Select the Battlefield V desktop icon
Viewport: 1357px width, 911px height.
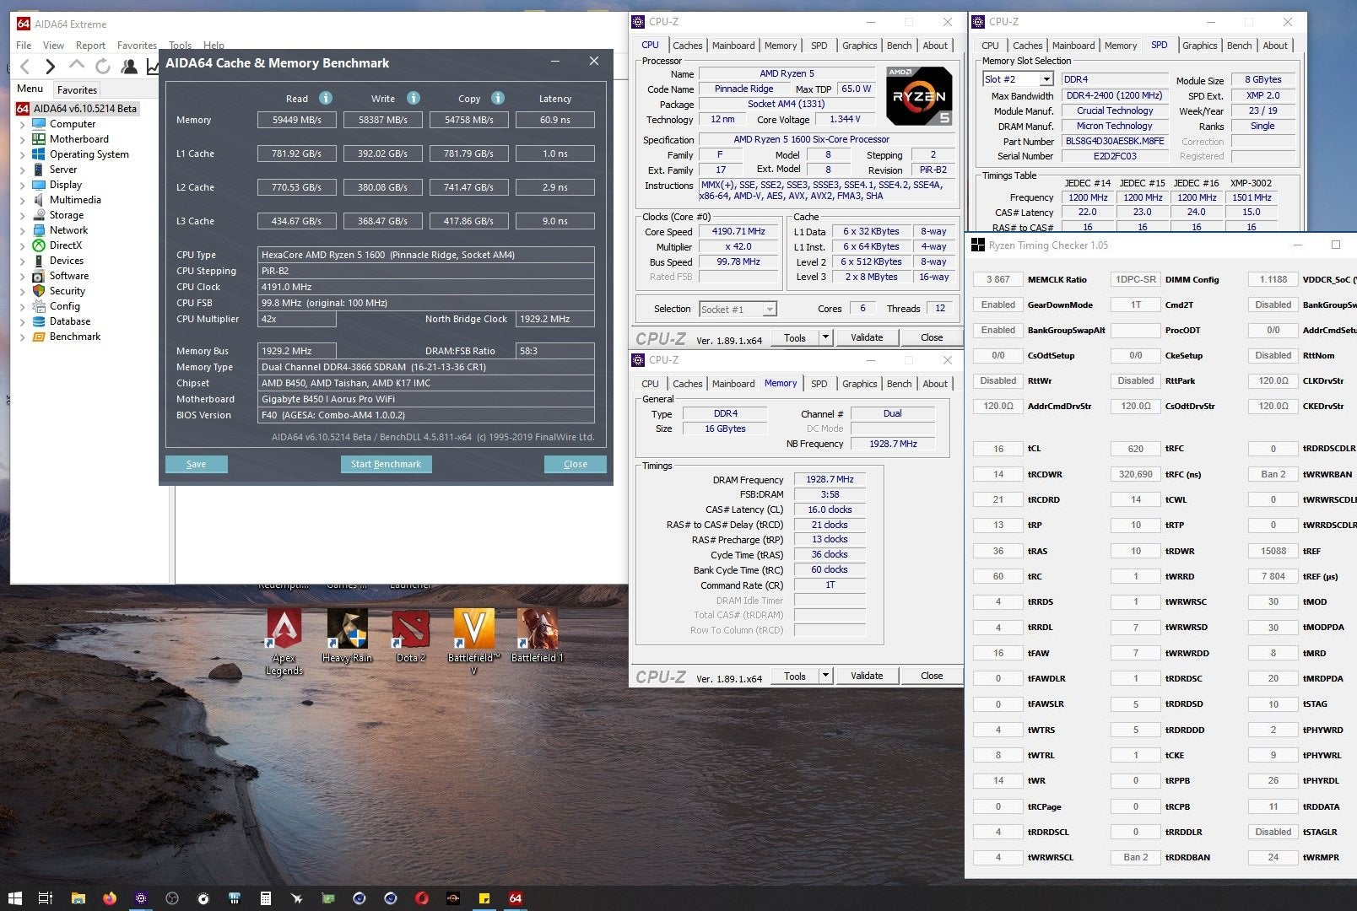[473, 641]
